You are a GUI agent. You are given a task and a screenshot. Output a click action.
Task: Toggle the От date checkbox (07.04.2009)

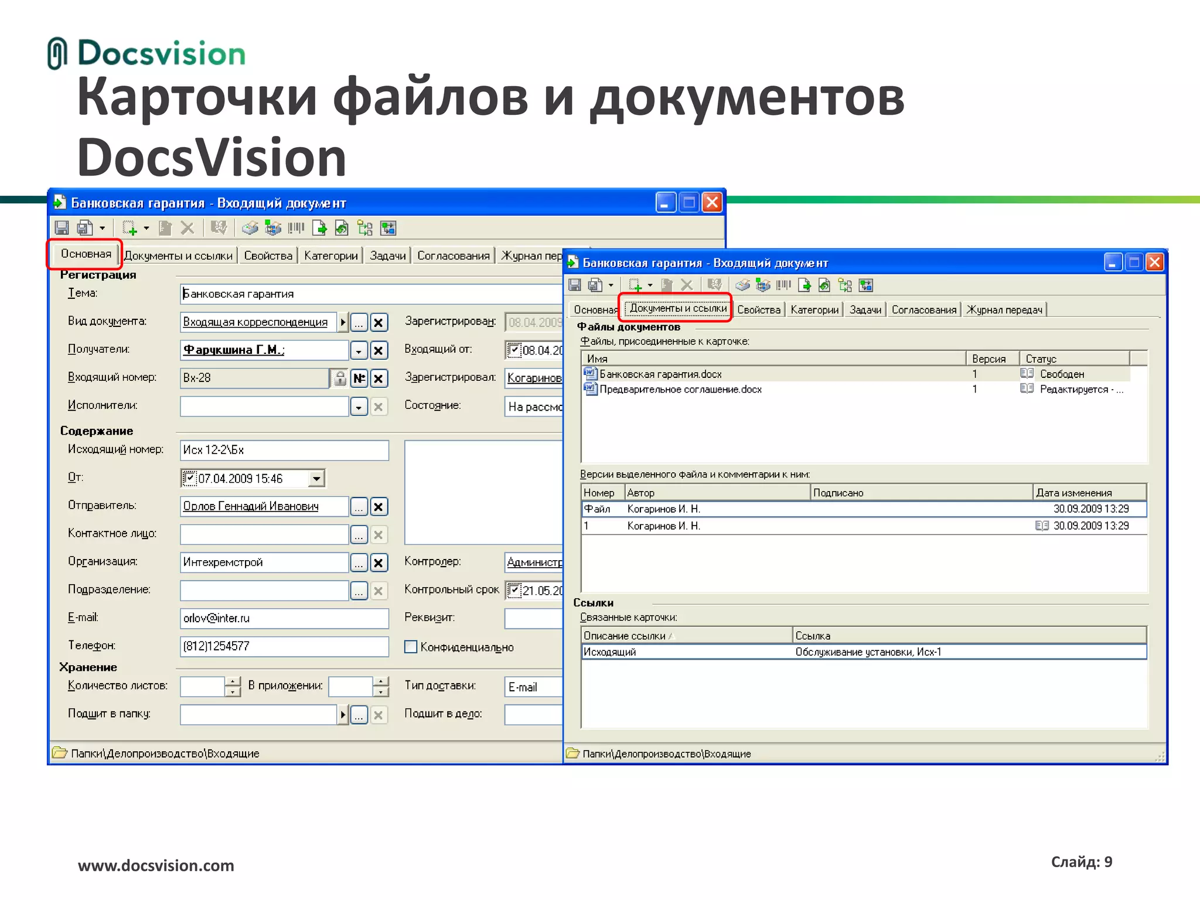click(x=189, y=478)
